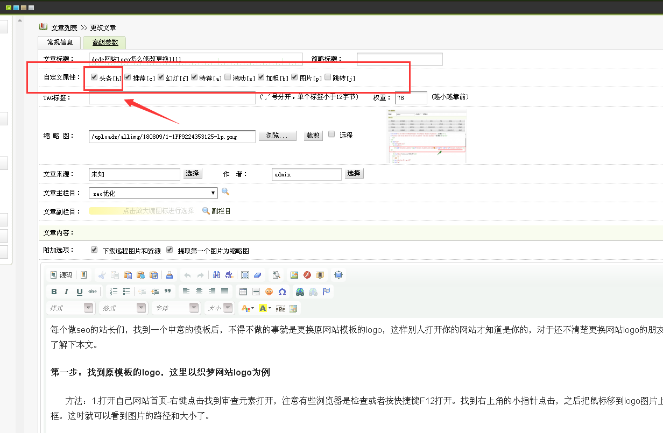
Task: Click Paste as plain text icon
Action: (x=141, y=275)
